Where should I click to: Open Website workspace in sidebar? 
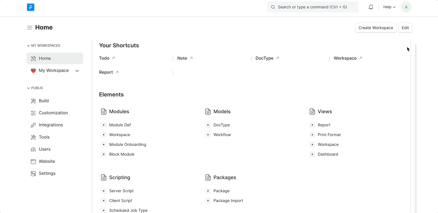[x=47, y=161]
